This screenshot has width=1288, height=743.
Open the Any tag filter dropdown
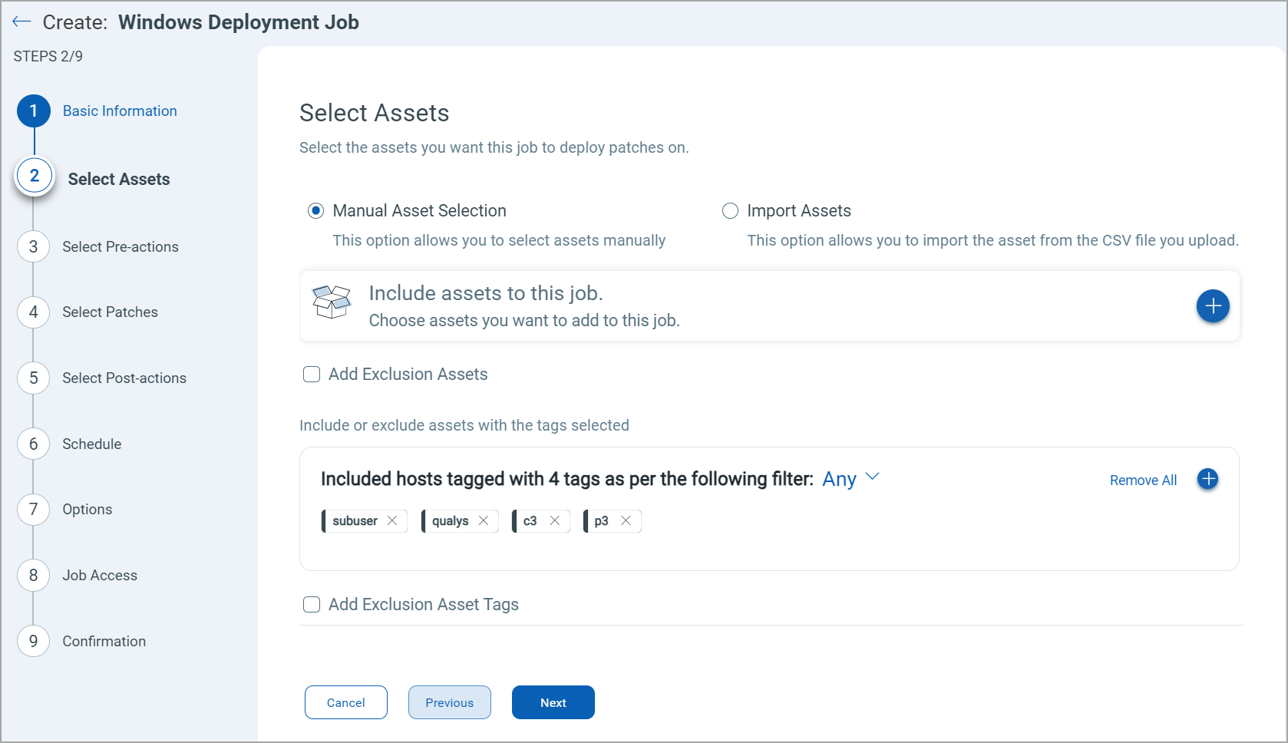(850, 478)
